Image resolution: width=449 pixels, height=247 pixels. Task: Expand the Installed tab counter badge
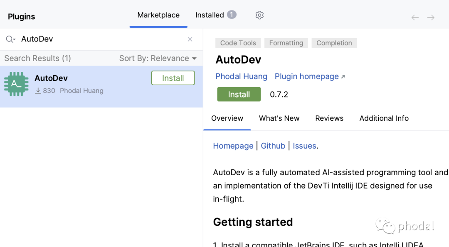point(232,15)
